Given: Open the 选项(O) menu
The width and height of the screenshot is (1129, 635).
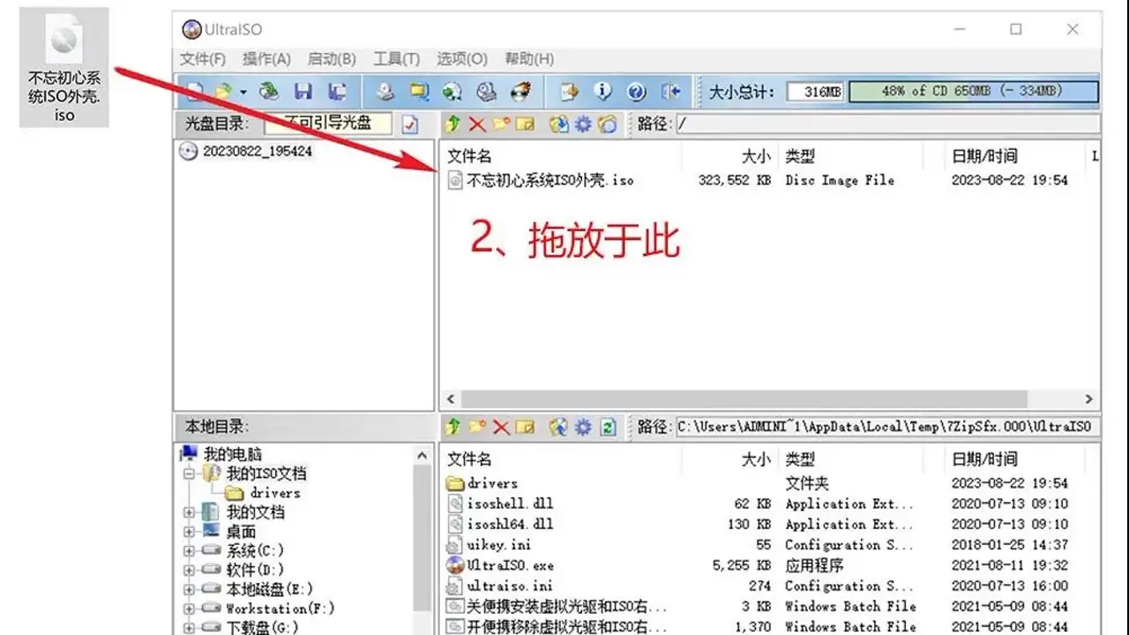Looking at the screenshot, I should coord(462,59).
